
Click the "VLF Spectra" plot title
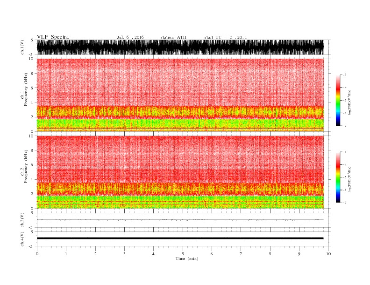coord(53,37)
